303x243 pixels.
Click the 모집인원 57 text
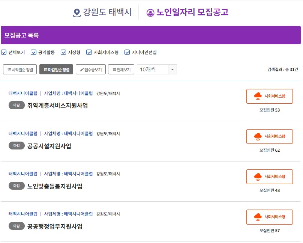270,231
